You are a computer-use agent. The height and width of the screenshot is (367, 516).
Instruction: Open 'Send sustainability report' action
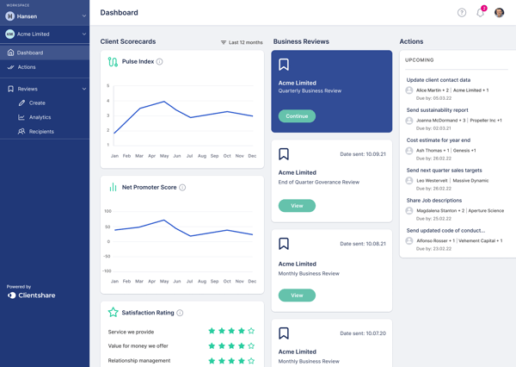[437, 109]
